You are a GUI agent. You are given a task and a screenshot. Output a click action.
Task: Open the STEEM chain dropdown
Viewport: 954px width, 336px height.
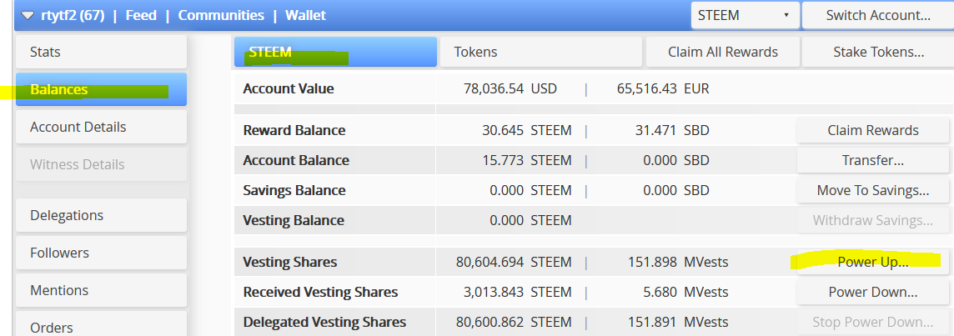point(744,15)
